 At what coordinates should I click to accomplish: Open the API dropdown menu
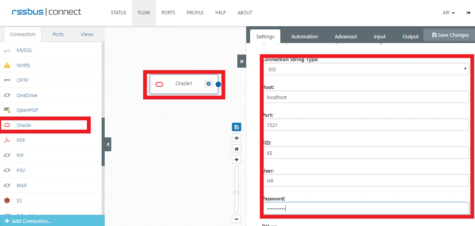(x=449, y=13)
